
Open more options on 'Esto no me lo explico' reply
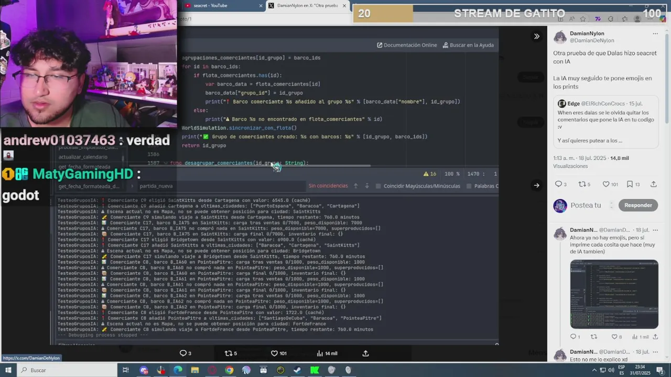pyautogui.click(x=655, y=352)
